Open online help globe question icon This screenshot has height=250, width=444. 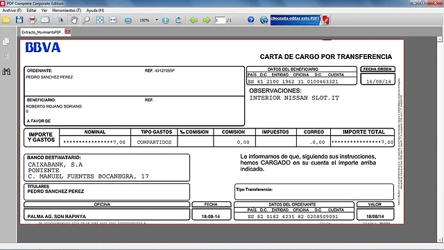pyautogui.click(x=264, y=20)
